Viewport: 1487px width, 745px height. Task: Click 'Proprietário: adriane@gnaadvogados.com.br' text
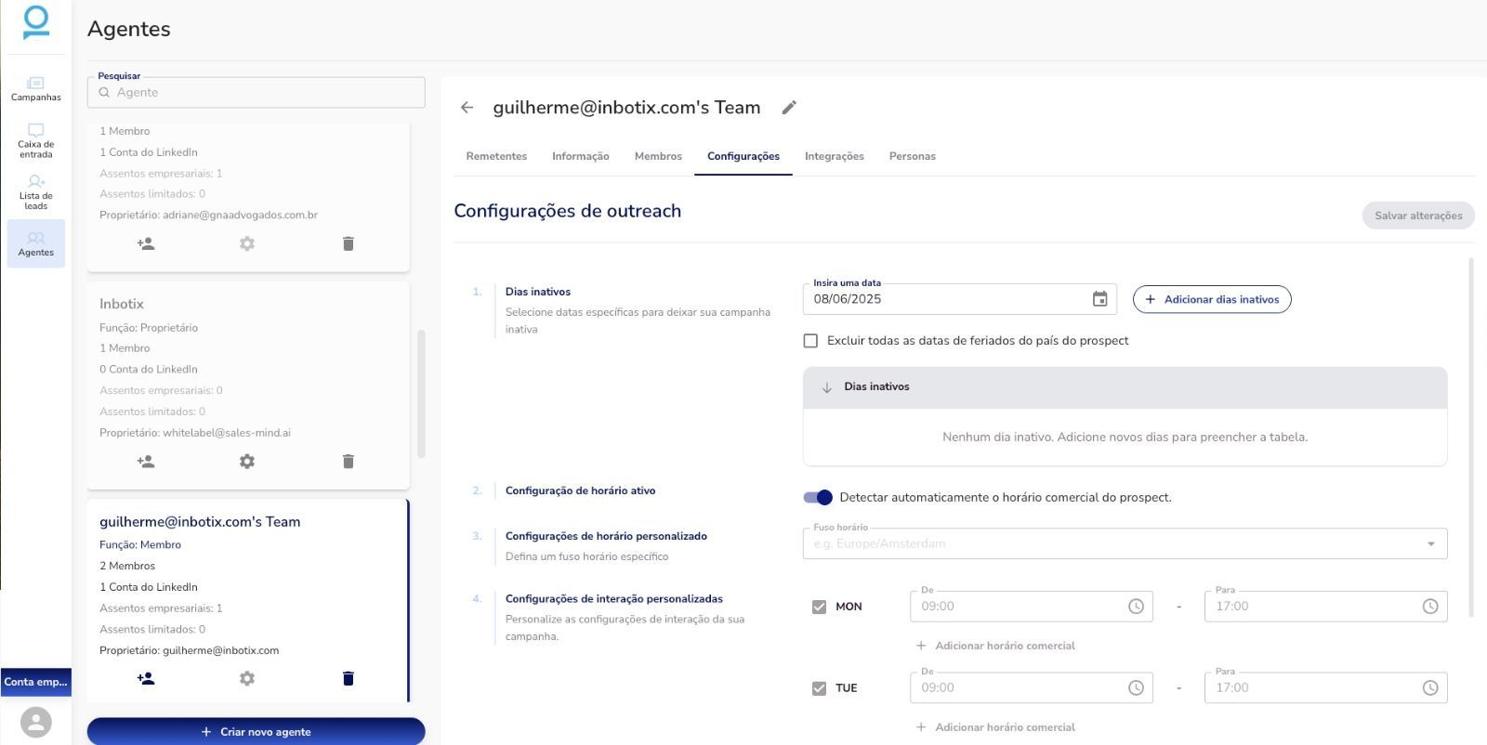pyautogui.click(x=208, y=215)
